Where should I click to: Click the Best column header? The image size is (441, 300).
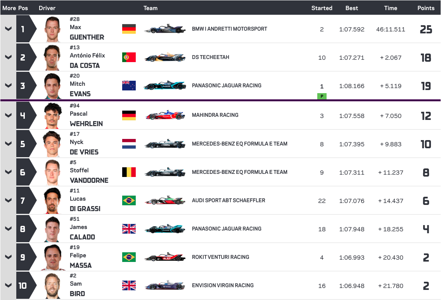point(351,8)
